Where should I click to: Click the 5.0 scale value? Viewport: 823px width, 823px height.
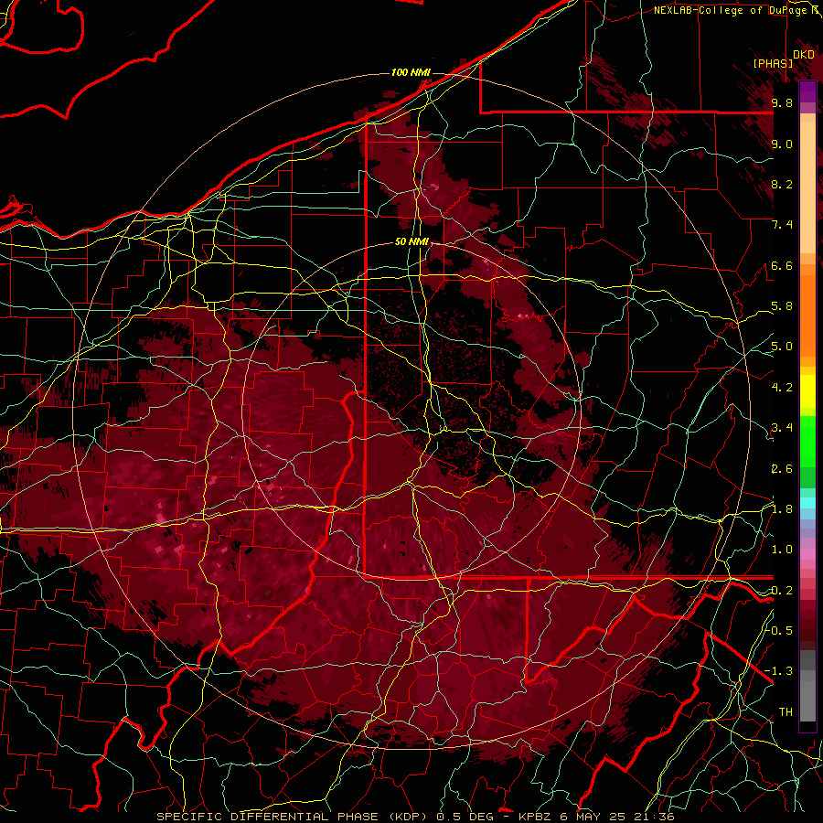[x=782, y=347]
